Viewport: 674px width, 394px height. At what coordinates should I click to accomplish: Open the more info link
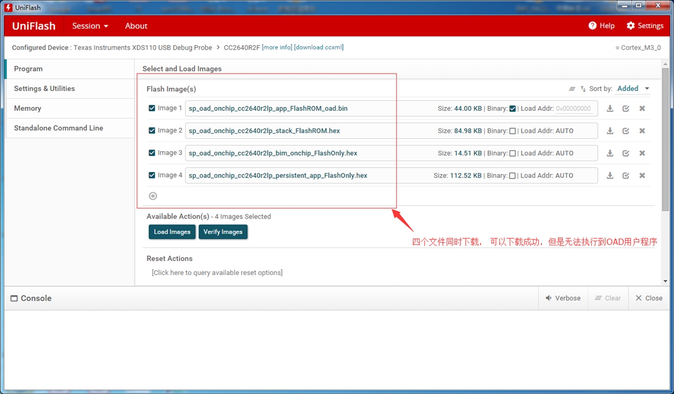(x=277, y=48)
